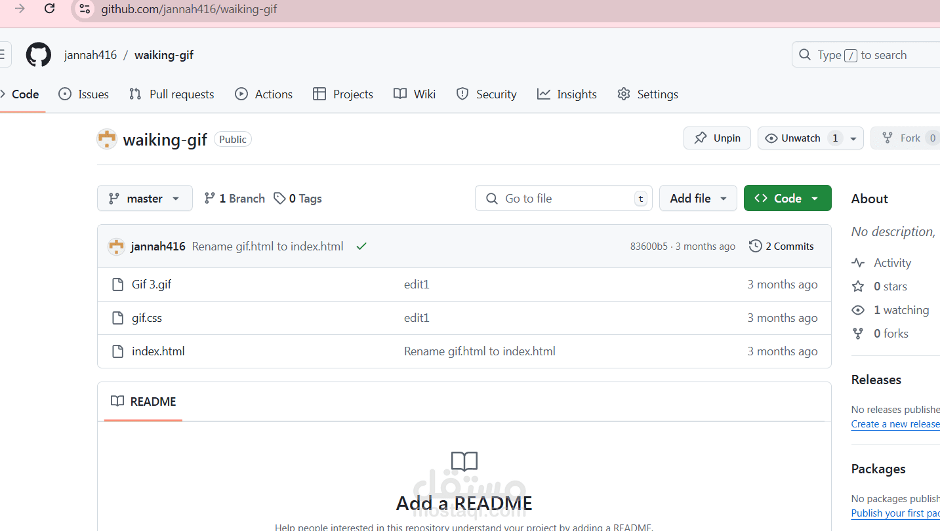Screen dimensions: 940x531
Task: View the Insights tab
Action: click(567, 94)
